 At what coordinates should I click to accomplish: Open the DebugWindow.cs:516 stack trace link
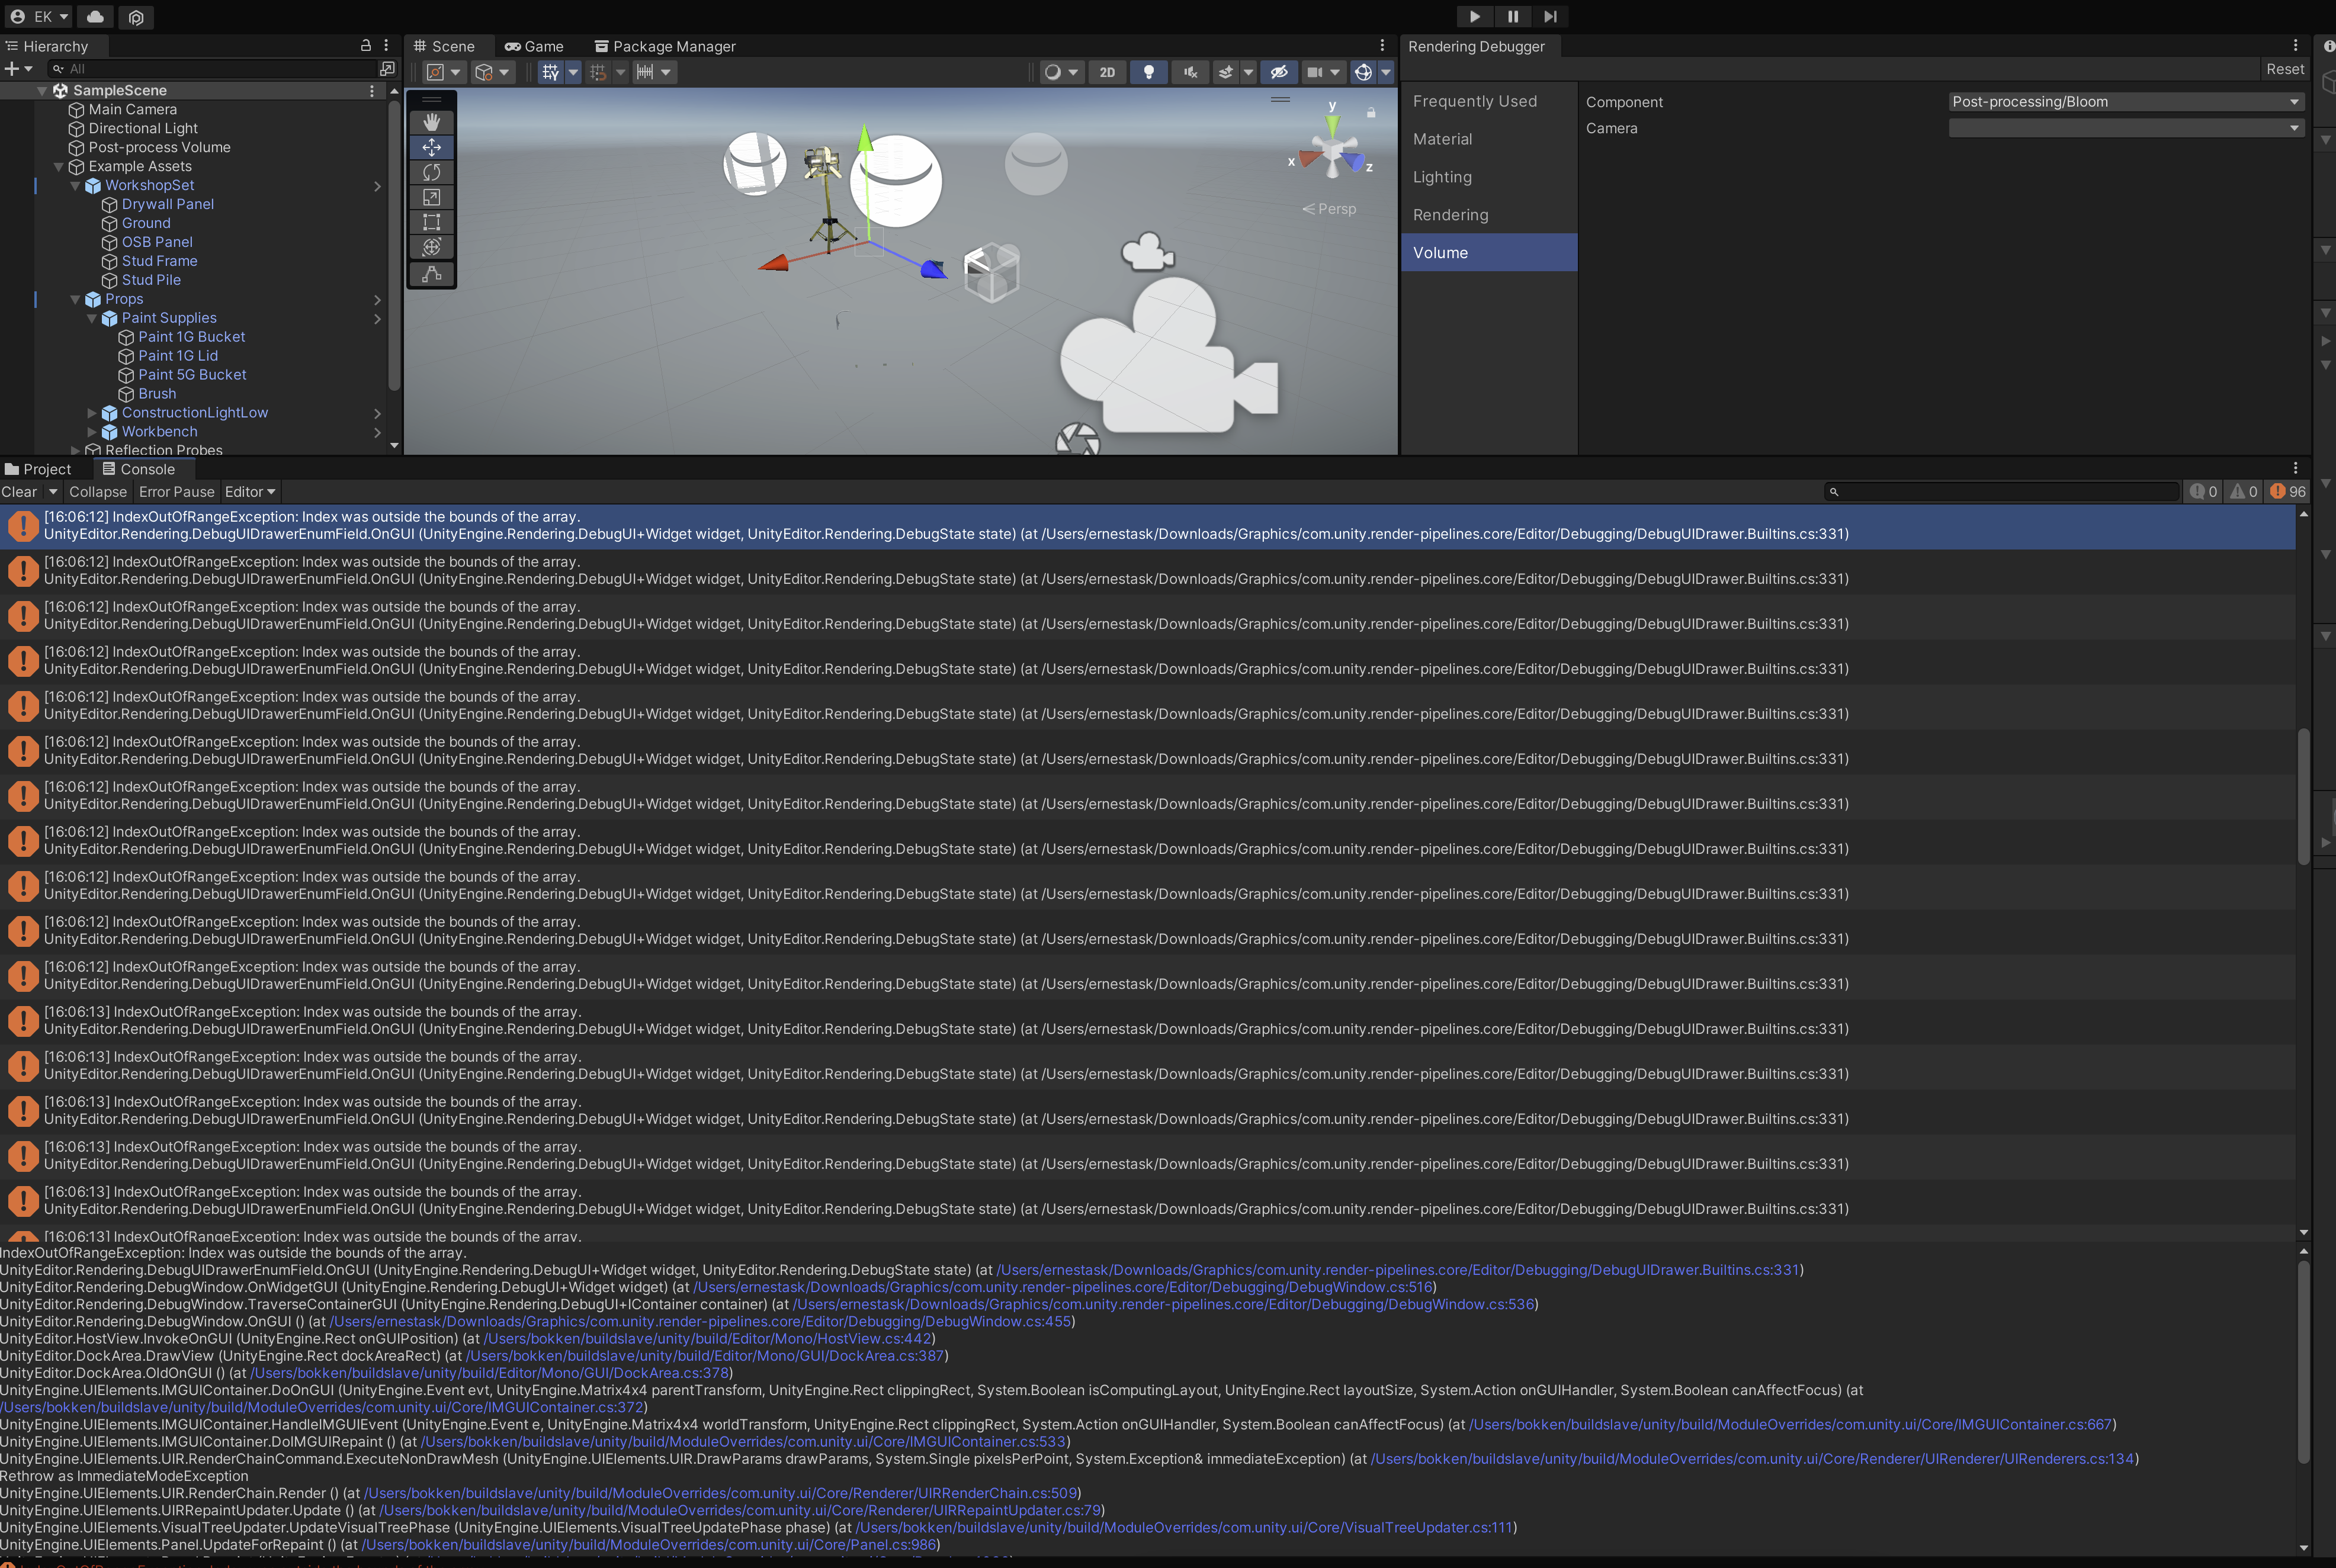(1063, 1287)
